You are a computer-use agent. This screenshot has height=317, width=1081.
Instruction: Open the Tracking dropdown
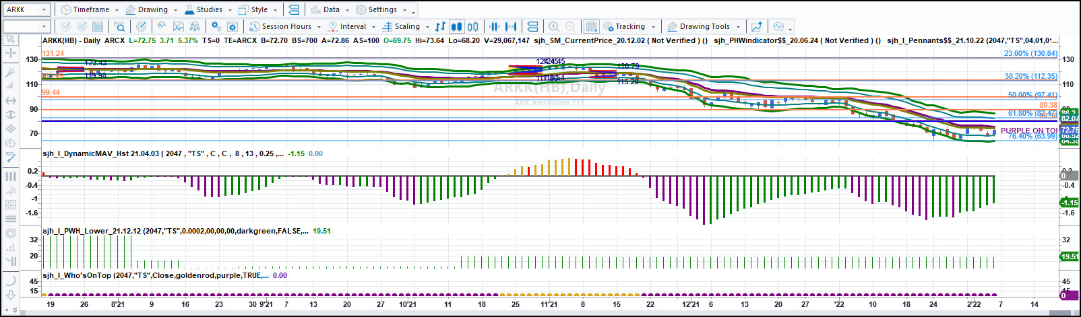click(x=629, y=26)
